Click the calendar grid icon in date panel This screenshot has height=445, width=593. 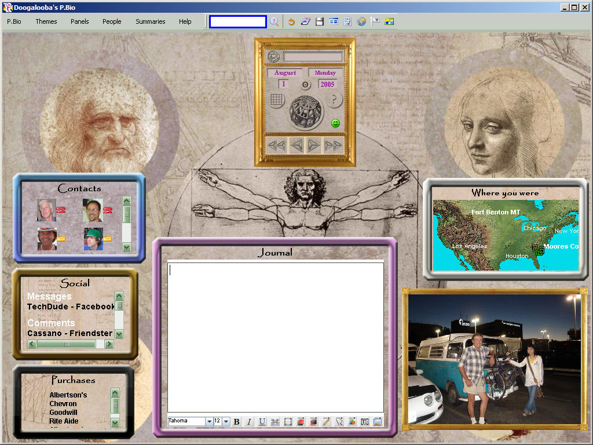tap(276, 100)
